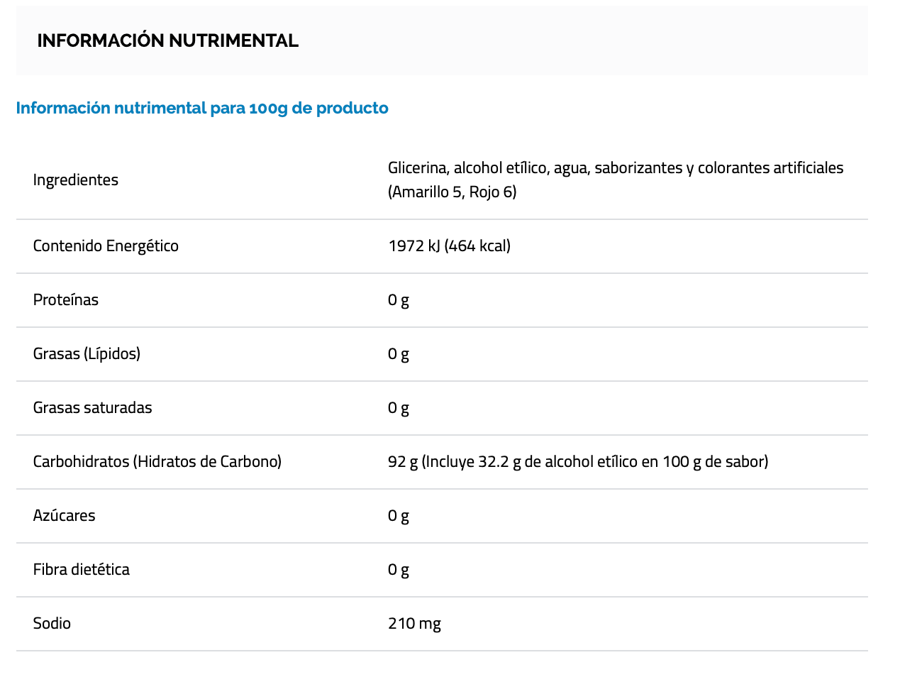This screenshot has height=677, width=922.
Task: Select the Sodio row label
Action: pos(52,623)
